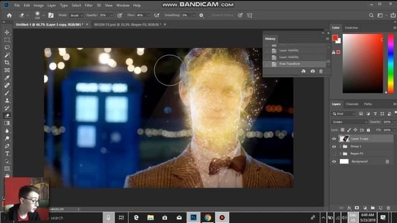Select the Lasso tool
Image resolution: width=397 pixels, height=223 pixels.
tap(7, 47)
